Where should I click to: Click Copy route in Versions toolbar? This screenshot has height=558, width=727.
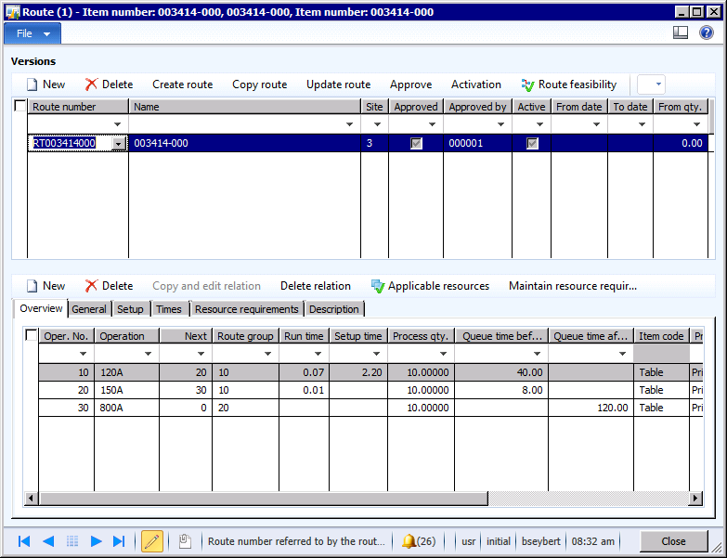[259, 84]
